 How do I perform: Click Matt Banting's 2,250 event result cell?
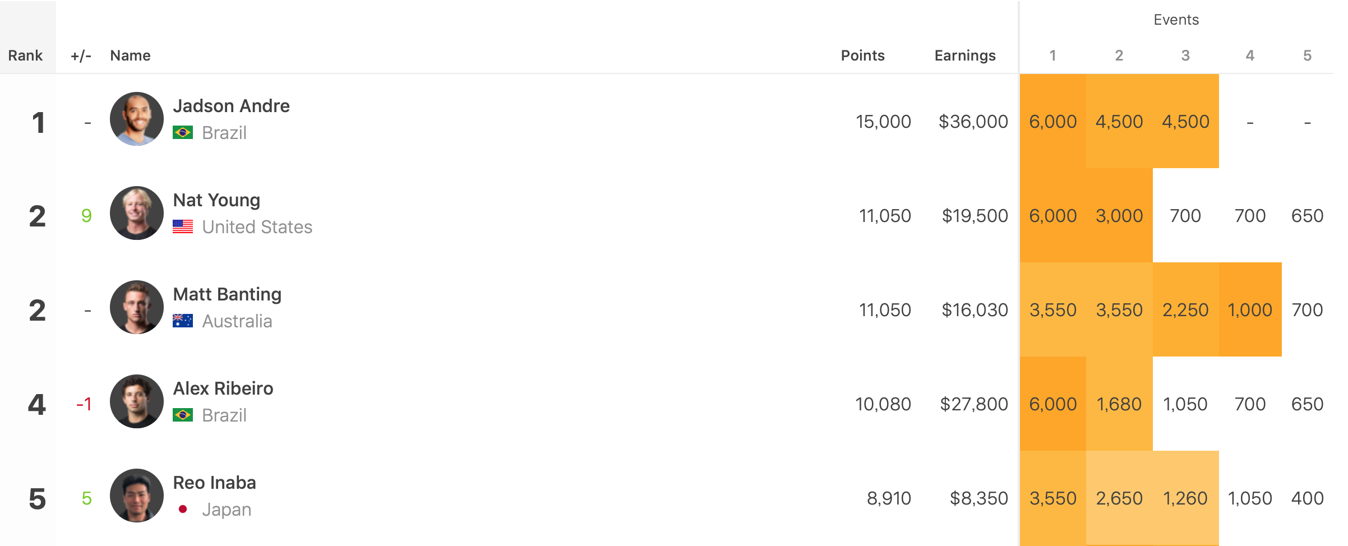tap(1185, 310)
